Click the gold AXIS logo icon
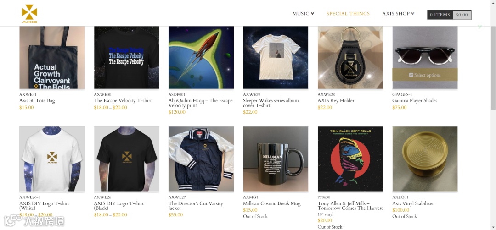Image resolution: width=496 pixels, height=230 pixels. coord(29,14)
